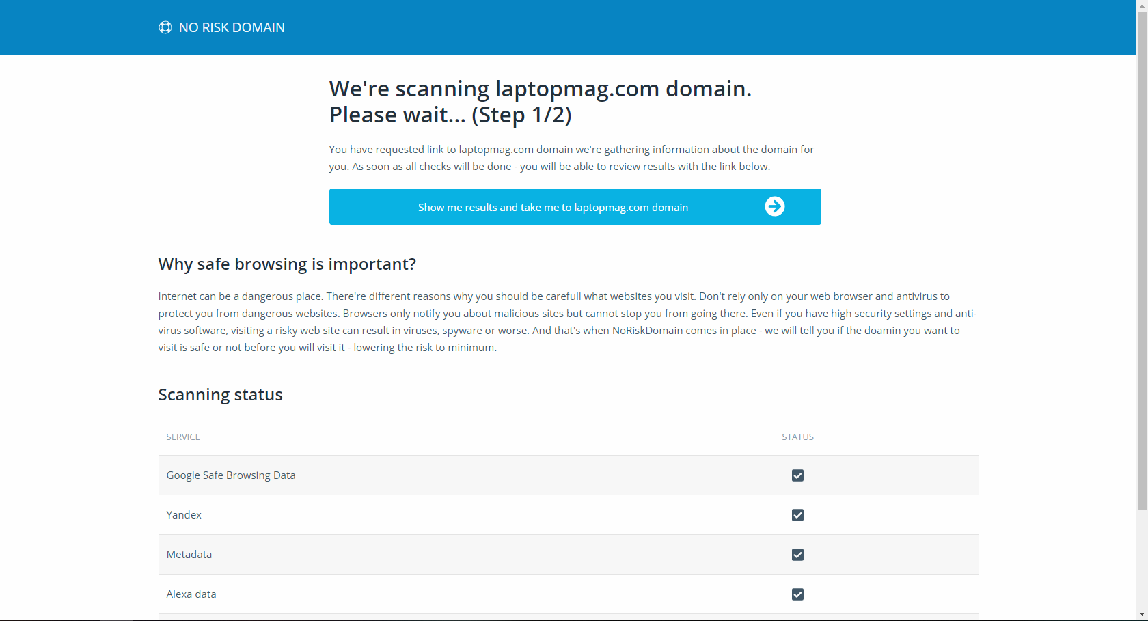1148x621 pixels.
Task: Click the scrollbar up arrow
Action: 1142,5
